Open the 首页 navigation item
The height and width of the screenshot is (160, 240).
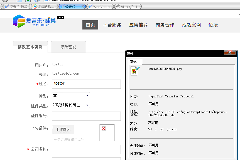click(90, 25)
